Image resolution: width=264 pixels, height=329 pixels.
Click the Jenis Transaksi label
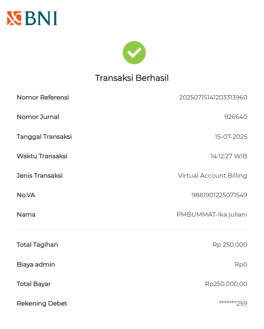[40, 176]
